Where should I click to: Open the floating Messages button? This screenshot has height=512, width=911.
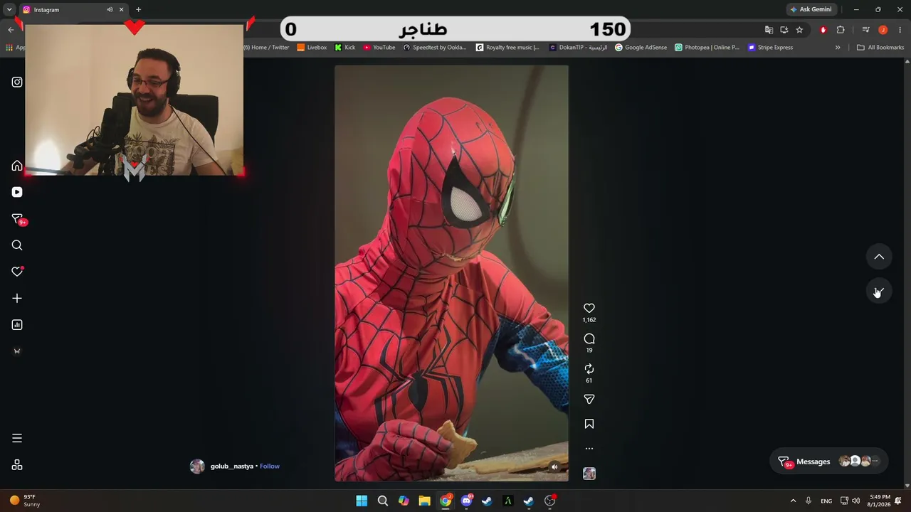pos(829,462)
